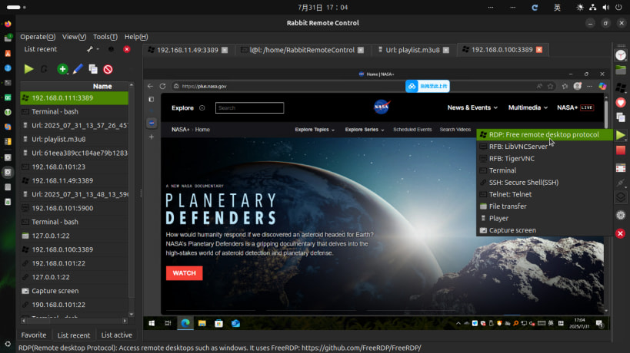Image resolution: width=630 pixels, height=353 pixels.
Task: Expand the News & Events dropdown
Action: [472, 107]
